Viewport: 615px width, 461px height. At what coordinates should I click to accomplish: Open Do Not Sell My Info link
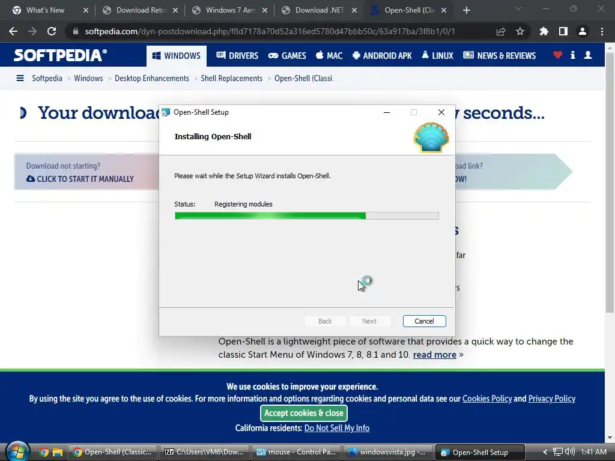337,427
